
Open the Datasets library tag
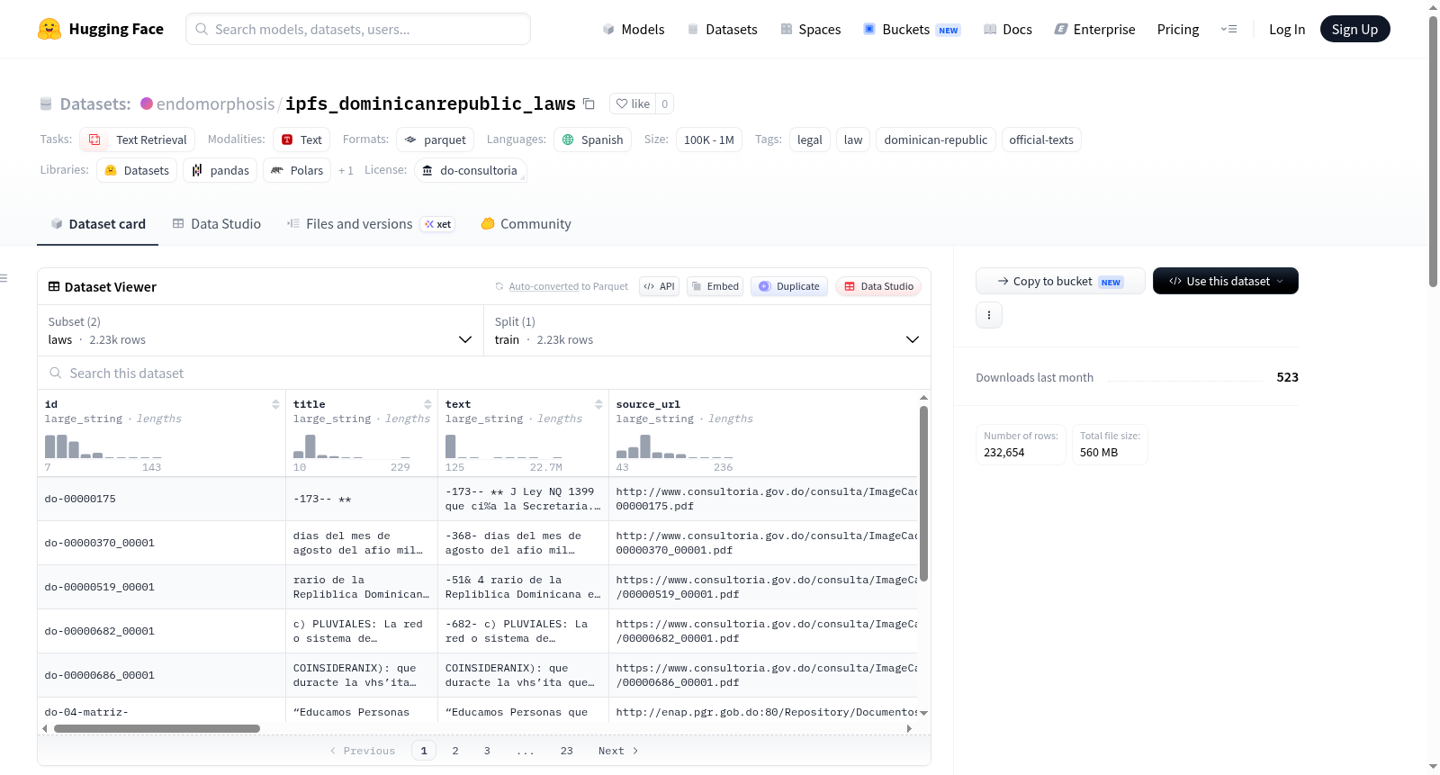[x=137, y=170]
